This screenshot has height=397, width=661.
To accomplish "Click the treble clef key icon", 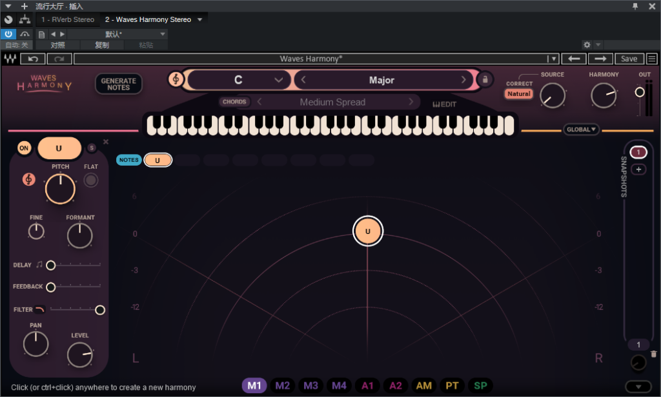I will [176, 79].
